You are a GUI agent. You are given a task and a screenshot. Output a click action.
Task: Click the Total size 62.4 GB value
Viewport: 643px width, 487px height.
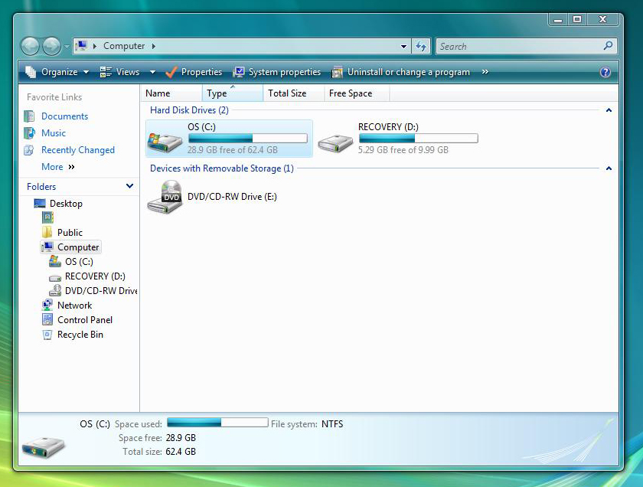pyautogui.click(x=181, y=452)
